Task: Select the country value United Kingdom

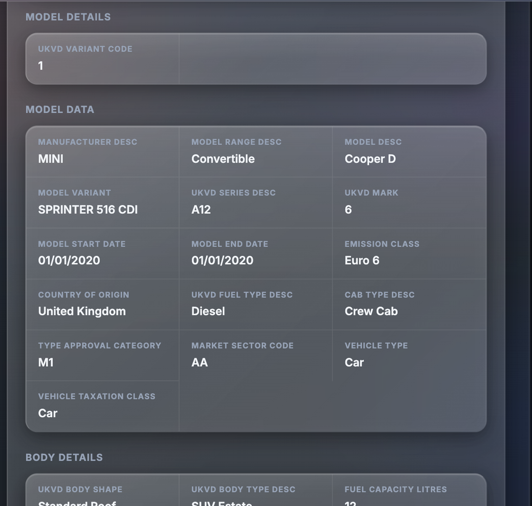Action: coord(82,311)
